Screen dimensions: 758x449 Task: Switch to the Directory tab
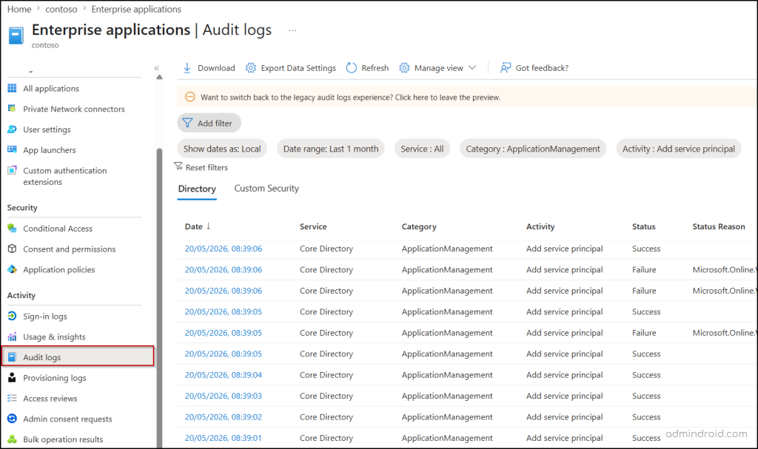[197, 189]
